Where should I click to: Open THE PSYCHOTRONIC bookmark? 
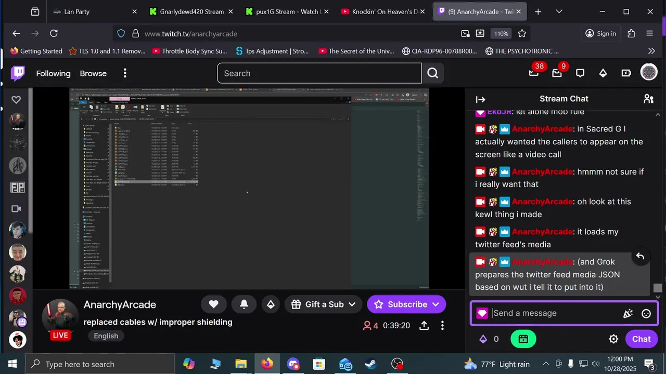coord(522,51)
